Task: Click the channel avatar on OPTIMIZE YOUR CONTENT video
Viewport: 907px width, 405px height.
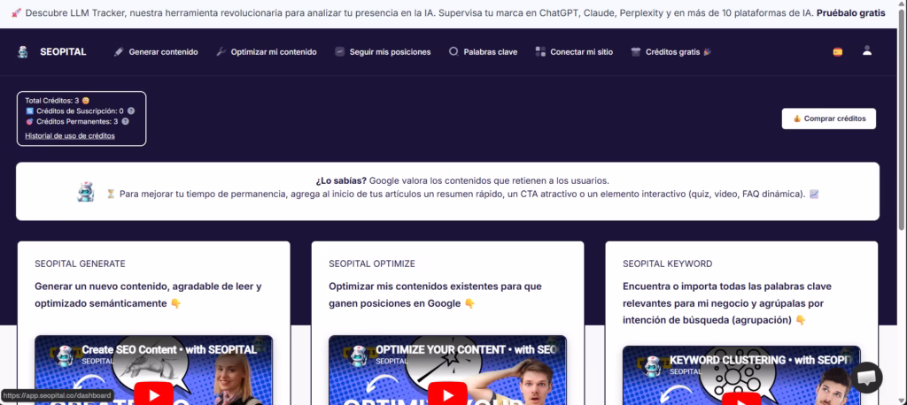Action: 360,355
